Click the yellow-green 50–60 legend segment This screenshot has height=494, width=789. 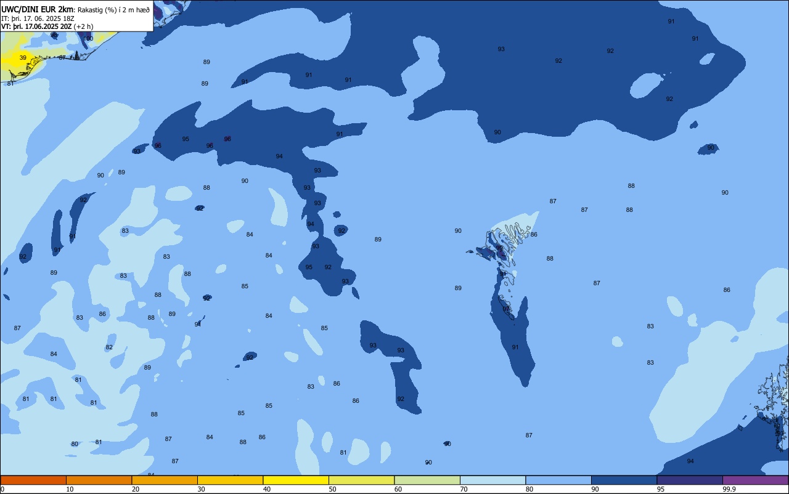(x=361, y=480)
